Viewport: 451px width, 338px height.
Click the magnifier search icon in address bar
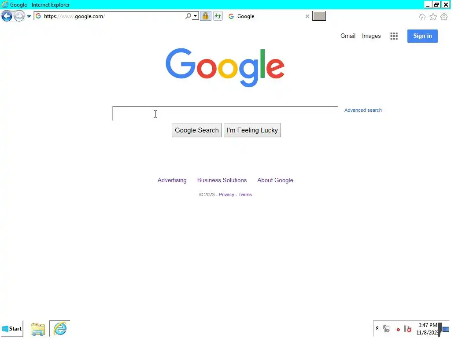click(x=188, y=16)
